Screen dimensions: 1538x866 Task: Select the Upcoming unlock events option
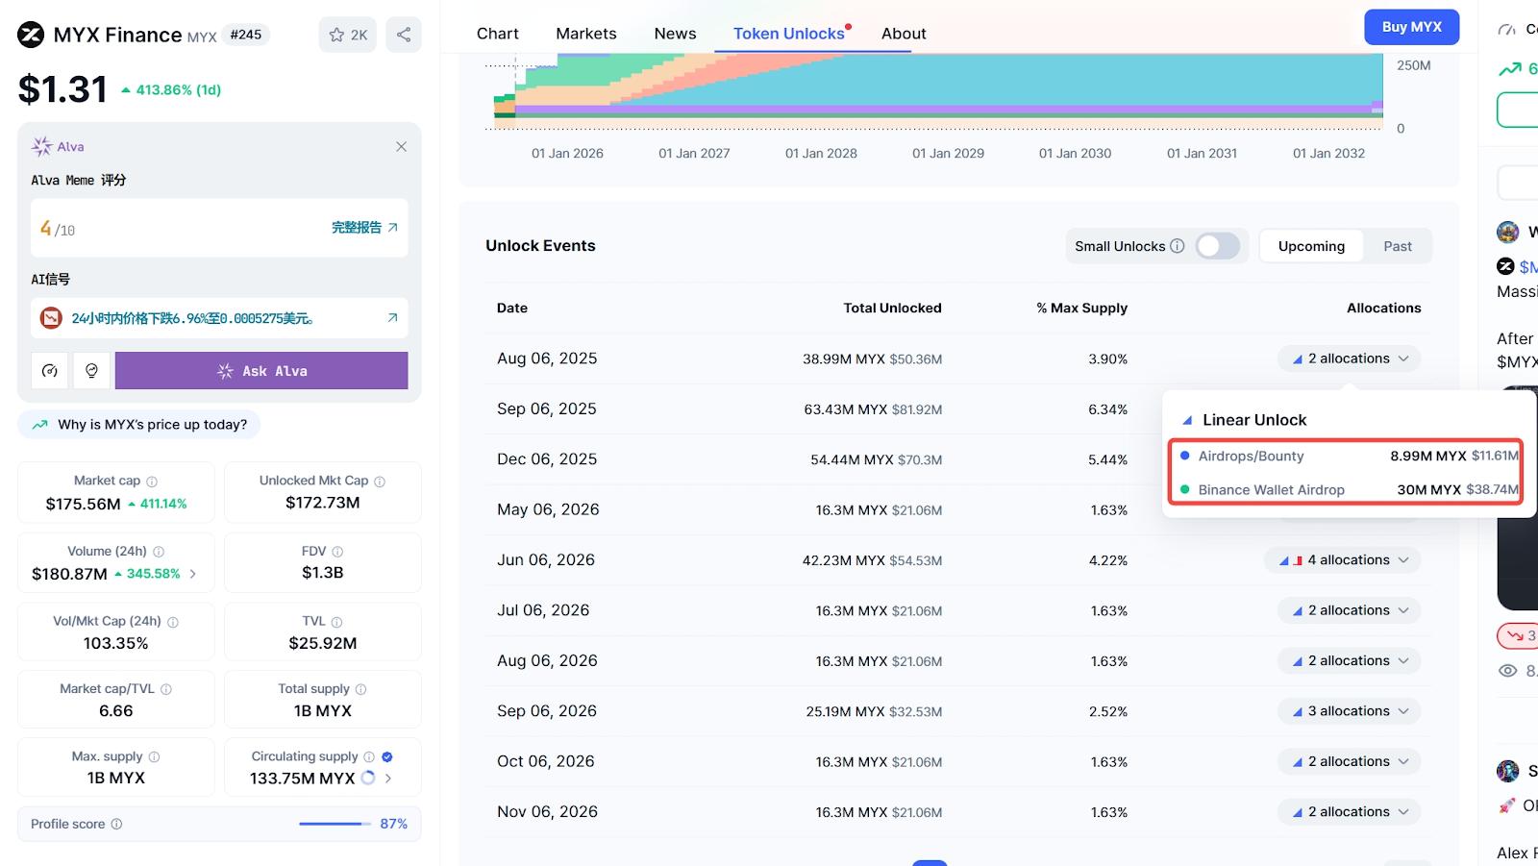click(1310, 246)
